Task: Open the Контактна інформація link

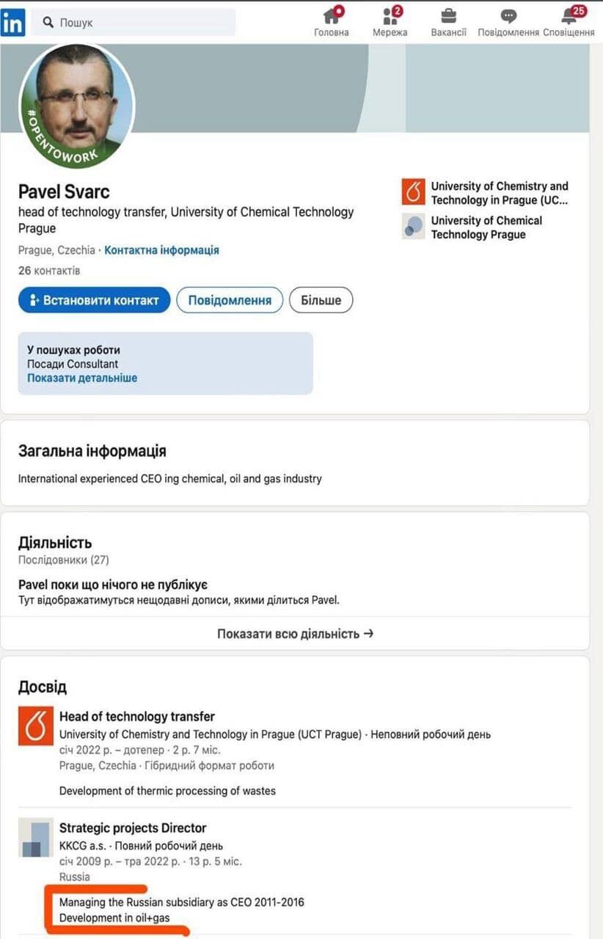Action: [161, 250]
